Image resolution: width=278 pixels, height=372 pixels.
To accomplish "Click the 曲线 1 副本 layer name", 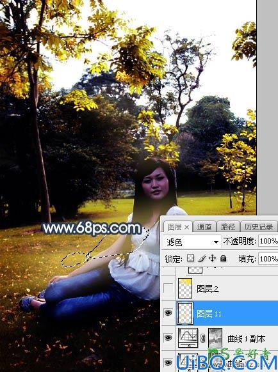I will pos(247,339).
